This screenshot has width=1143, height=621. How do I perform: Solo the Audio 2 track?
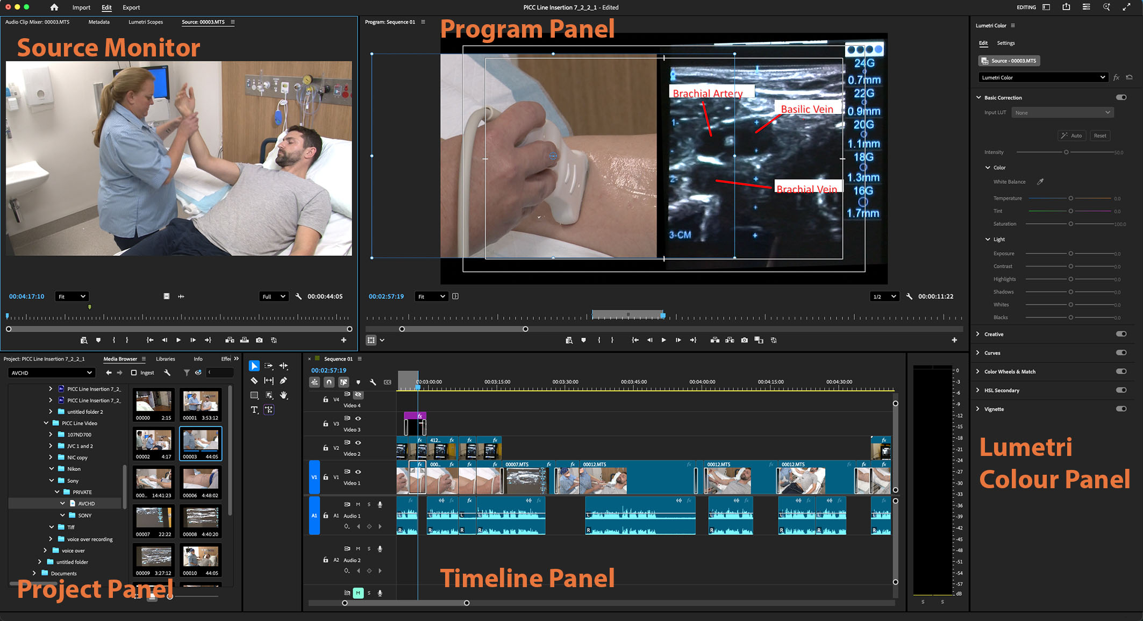click(x=369, y=548)
